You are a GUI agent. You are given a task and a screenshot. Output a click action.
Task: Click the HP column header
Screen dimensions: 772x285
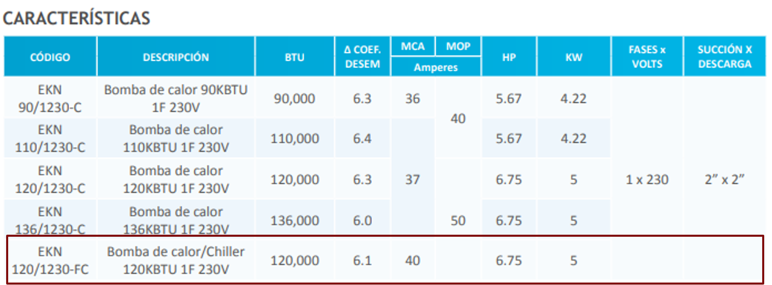[509, 57]
